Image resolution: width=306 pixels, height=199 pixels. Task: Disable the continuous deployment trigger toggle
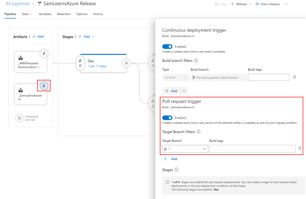167,46
